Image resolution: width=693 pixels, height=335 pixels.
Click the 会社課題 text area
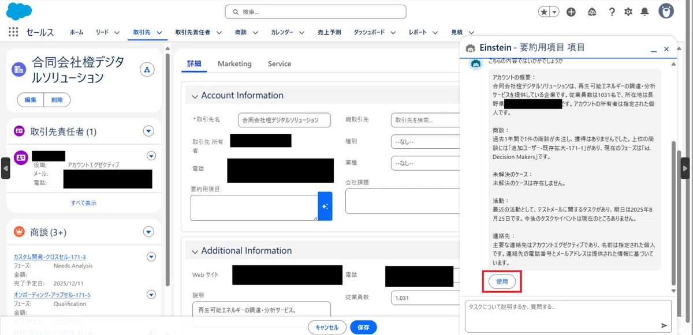pyautogui.click(x=403, y=201)
